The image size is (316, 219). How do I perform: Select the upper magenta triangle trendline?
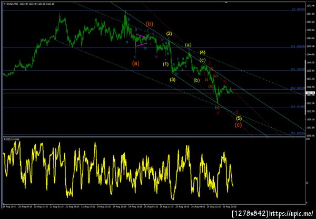click(x=142, y=36)
